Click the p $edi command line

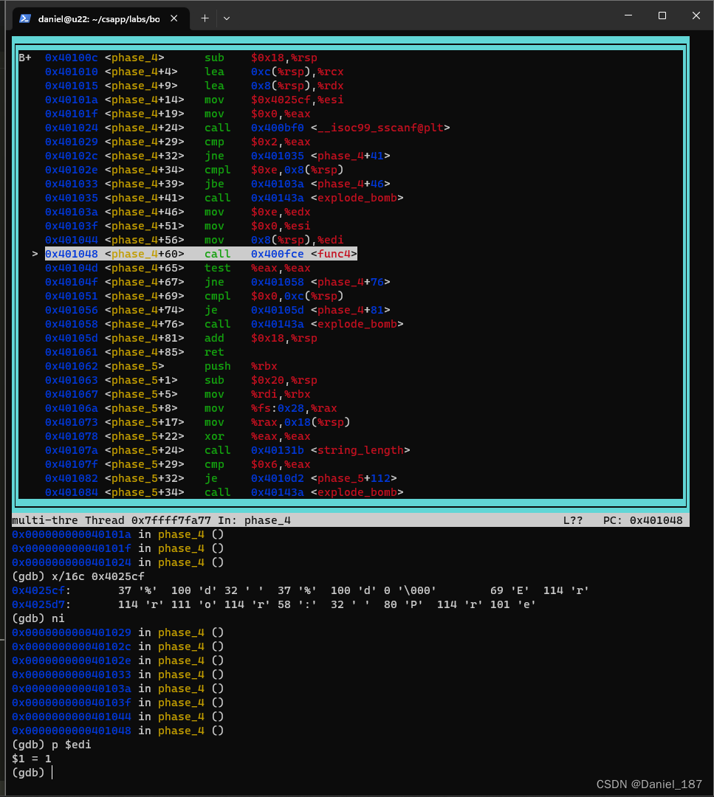71,745
